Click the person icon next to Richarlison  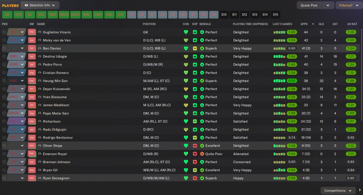40,121
